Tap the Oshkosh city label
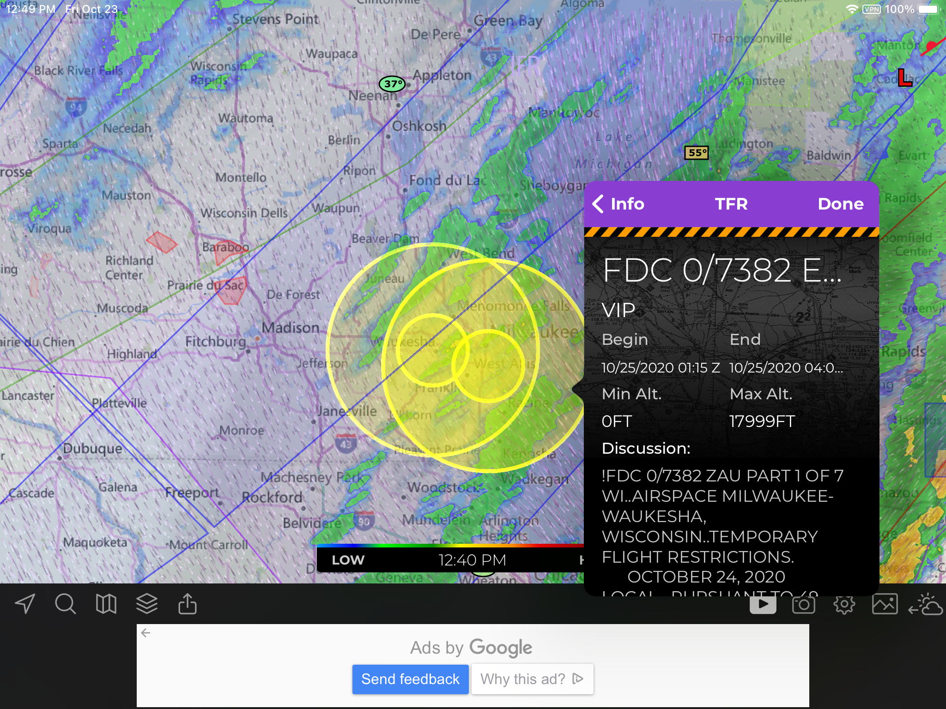 419,126
